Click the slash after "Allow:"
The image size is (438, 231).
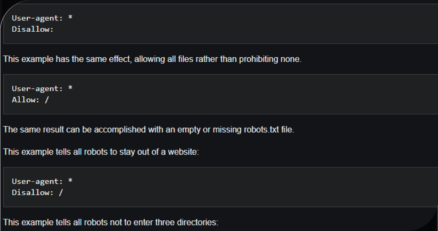pyautogui.click(x=46, y=100)
